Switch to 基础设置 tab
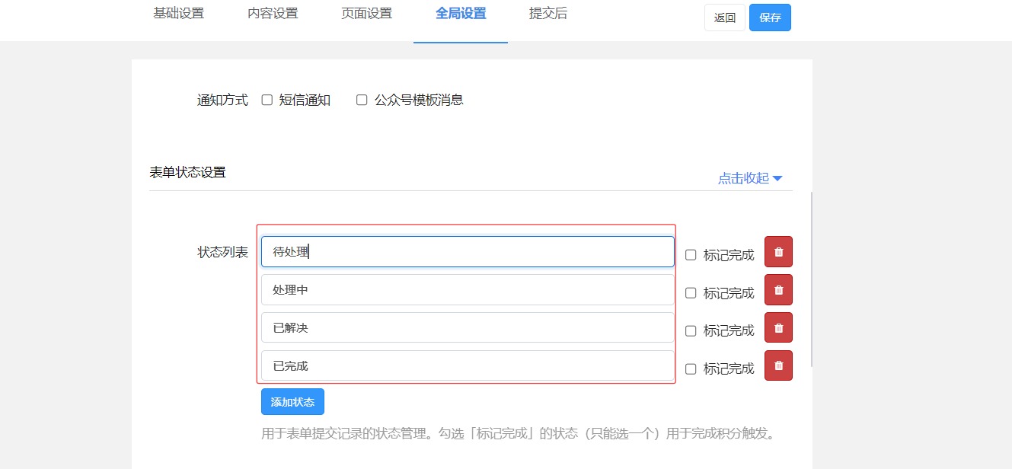Image resolution: width=1012 pixels, height=469 pixels. click(x=178, y=14)
